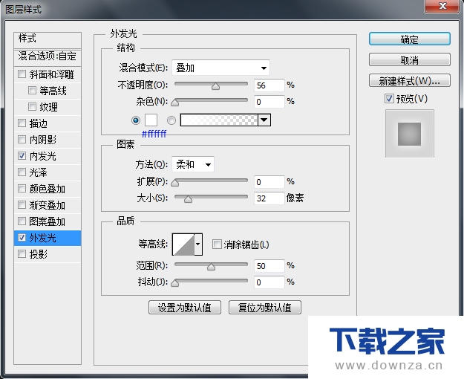Click the 抖动 value field
The width and height of the screenshot is (464, 379).
pos(269,282)
